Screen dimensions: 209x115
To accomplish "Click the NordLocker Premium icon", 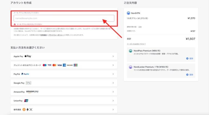I will click(x=131, y=67).
